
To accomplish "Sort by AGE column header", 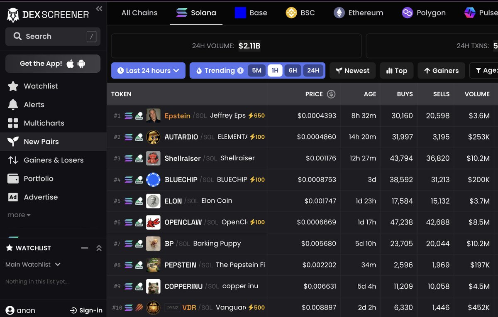I will (x=370, y=94).
